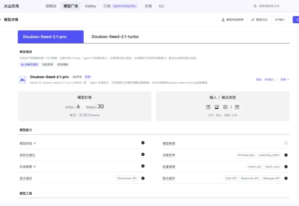Click the Agent/Coding Plan badge
This screenshot has width=299, height=206.
(x=124, y=6)
